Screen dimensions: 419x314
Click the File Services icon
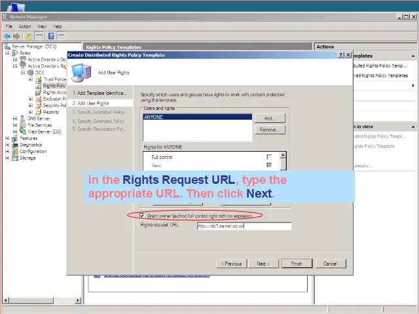(23, 125)
